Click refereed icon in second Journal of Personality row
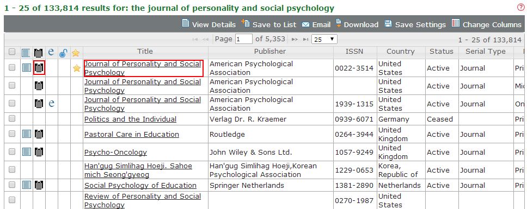527x209 pixels. pos(39,86)
